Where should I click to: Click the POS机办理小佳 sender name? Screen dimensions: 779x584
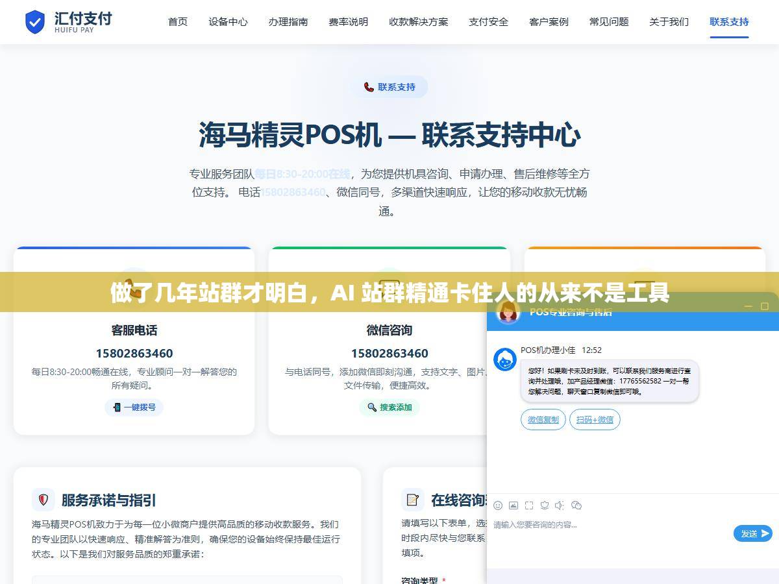coord(548,350)
